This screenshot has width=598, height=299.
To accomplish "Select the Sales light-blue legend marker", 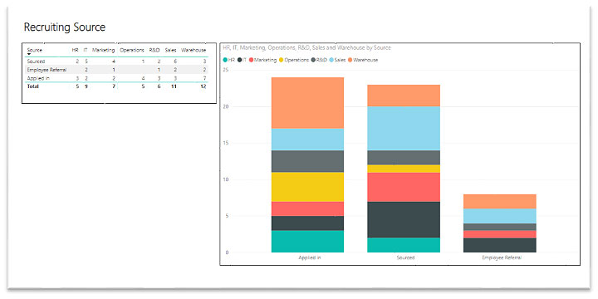I will click(331, 60).
